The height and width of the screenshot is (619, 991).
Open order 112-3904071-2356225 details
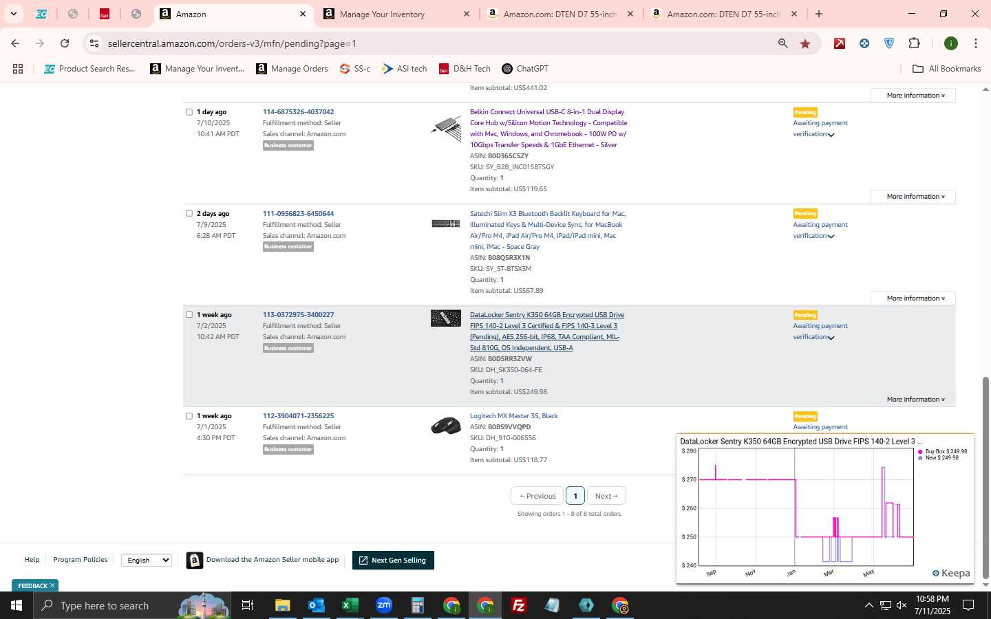(x=298, y=416)
